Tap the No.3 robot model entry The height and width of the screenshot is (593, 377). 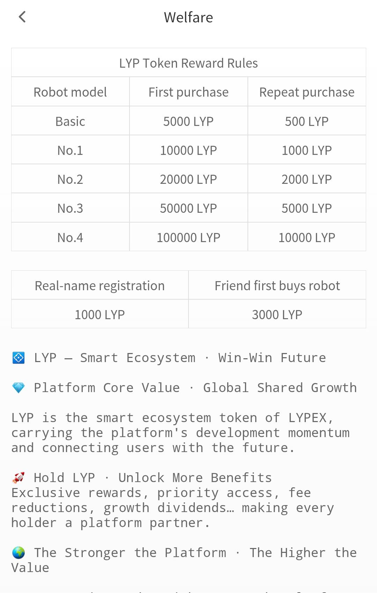pyautogui.click(x=70, y=208)
